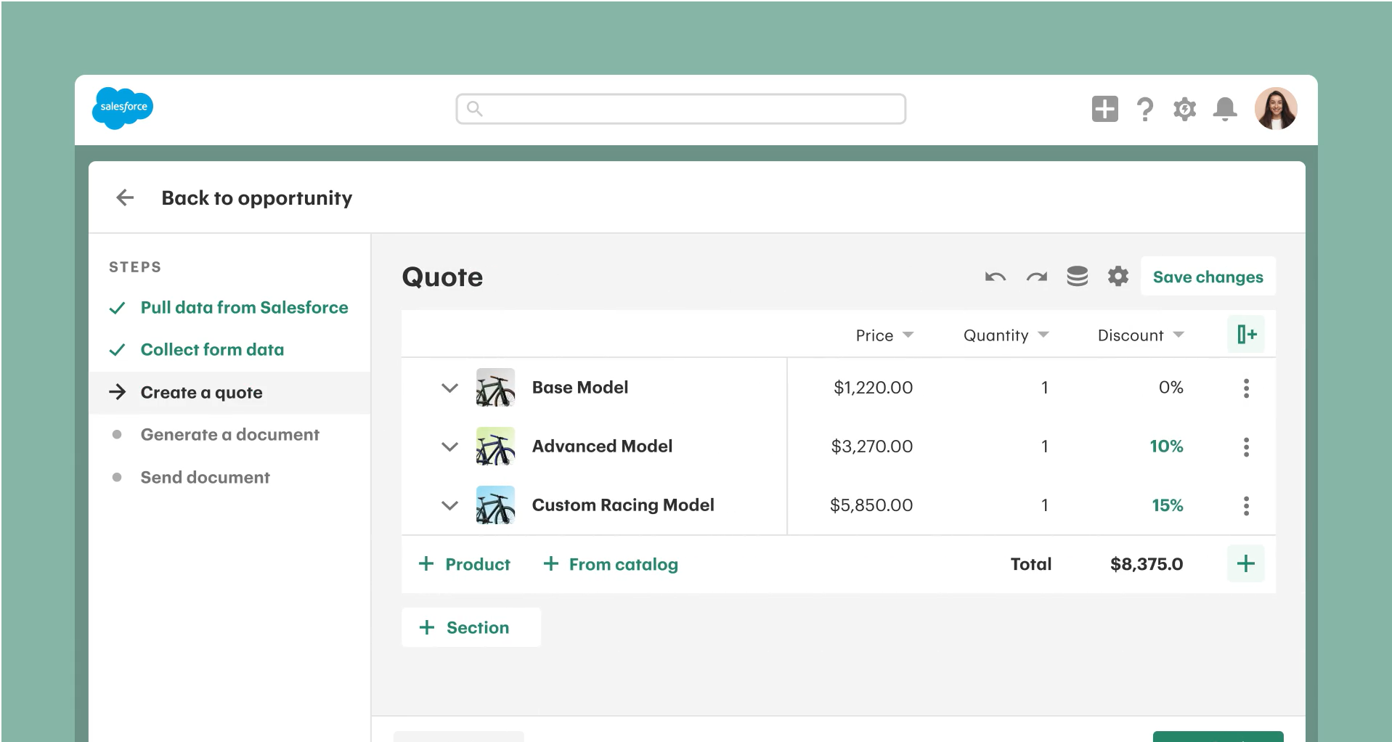Expand the Custom Racing Model row
Image resolution: width=1392 pixels, height=742 pixels.
click(x=449, y=505)
